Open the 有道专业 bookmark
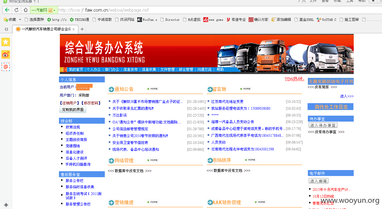Viewport: 382px width, 209px height. click(236, 20)
